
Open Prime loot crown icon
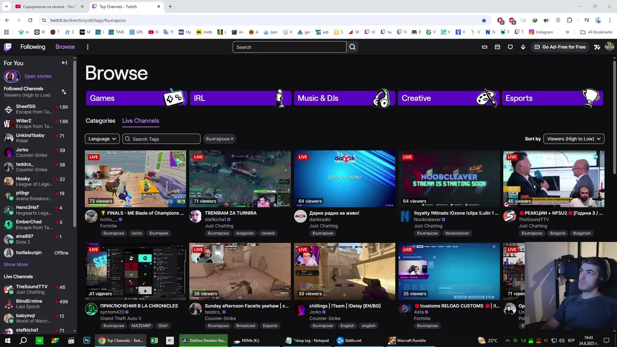point(484,47)
